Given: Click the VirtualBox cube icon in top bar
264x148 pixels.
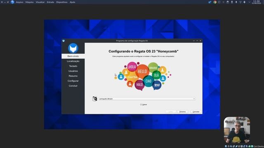Looking at the screenshot, I should pos(12,2).
